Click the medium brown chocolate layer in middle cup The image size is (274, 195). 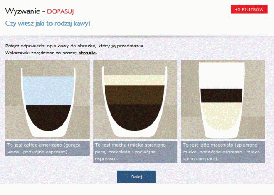[x=135, y=95]
